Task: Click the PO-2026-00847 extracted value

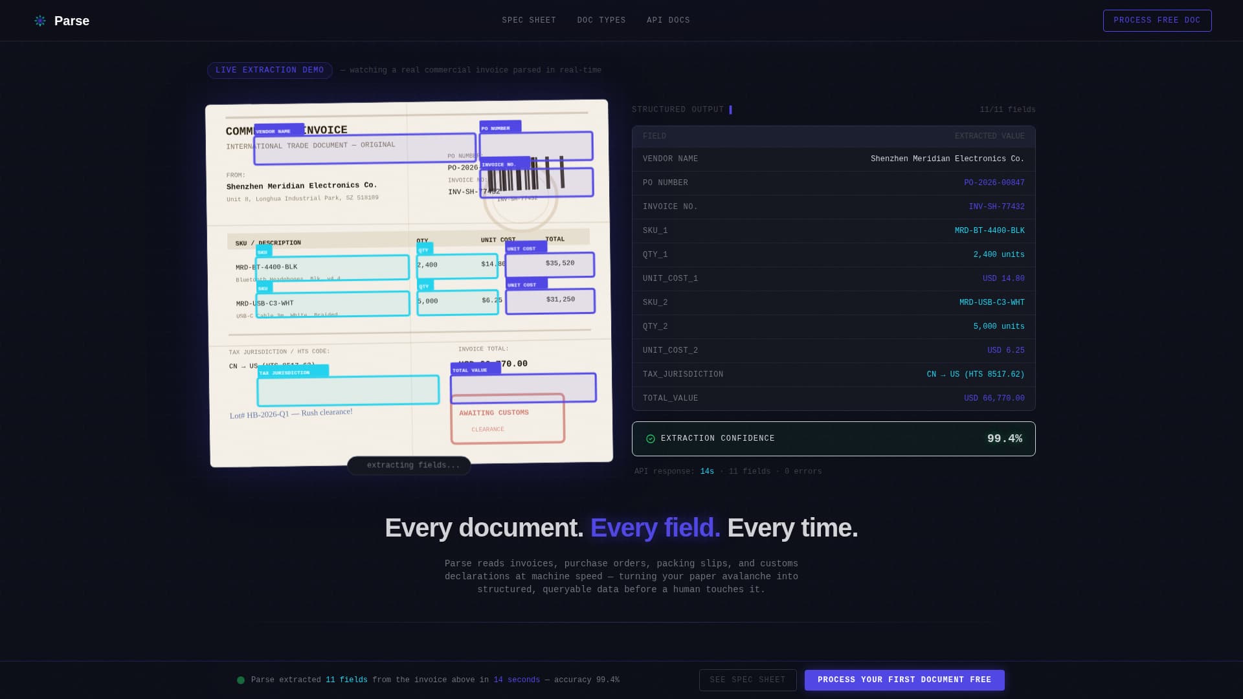Action: pos(994,183)
